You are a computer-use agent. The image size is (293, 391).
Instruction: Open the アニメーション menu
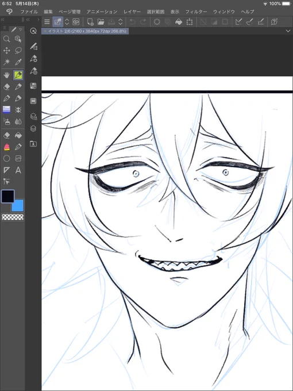tap(102, 11)
